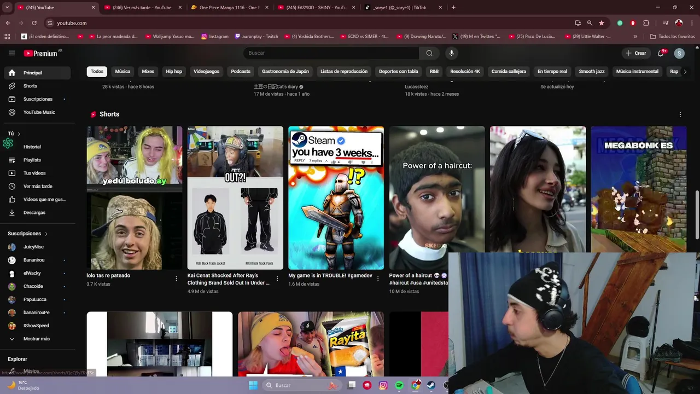Select the Música filter chip
Viewport: 700px width, 394px height.
[x=122, y=72]
